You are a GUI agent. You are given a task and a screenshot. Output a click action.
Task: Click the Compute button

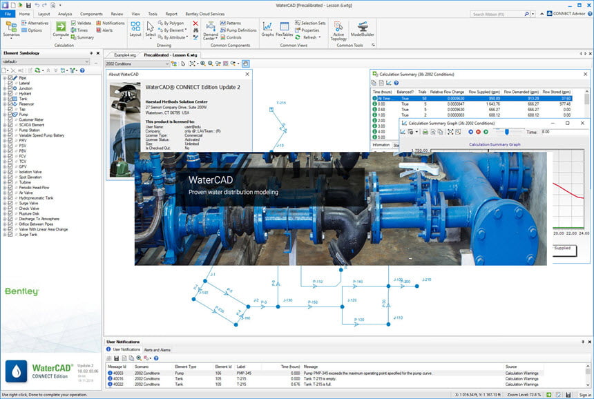click(x=61, y=30)
